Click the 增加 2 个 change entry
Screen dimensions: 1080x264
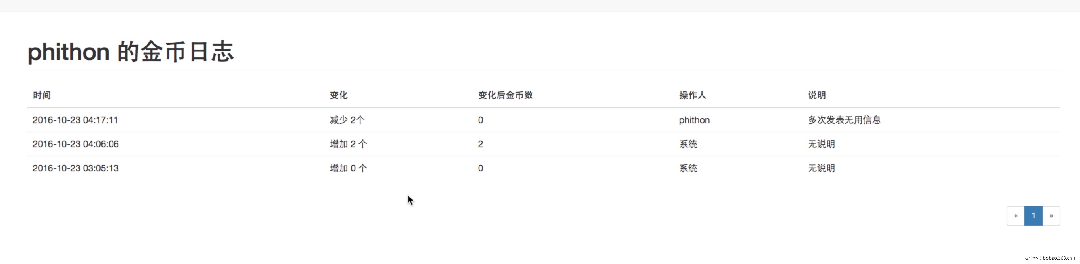coord(348,144)
